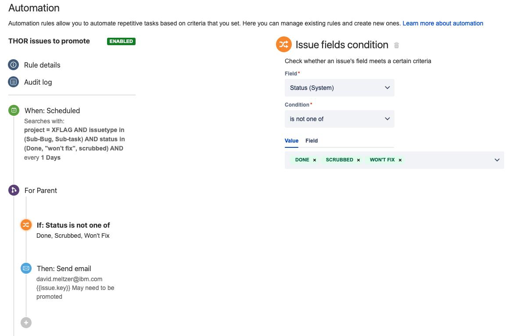Open the Send email action icon

(x=26, y=268)
